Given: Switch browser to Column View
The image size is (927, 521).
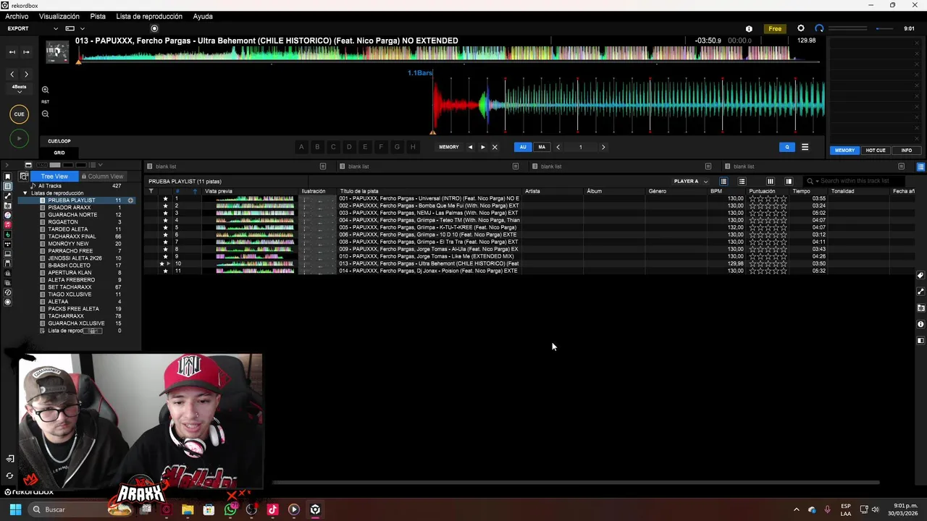Looking at the screenshot, I should (102, 177).
